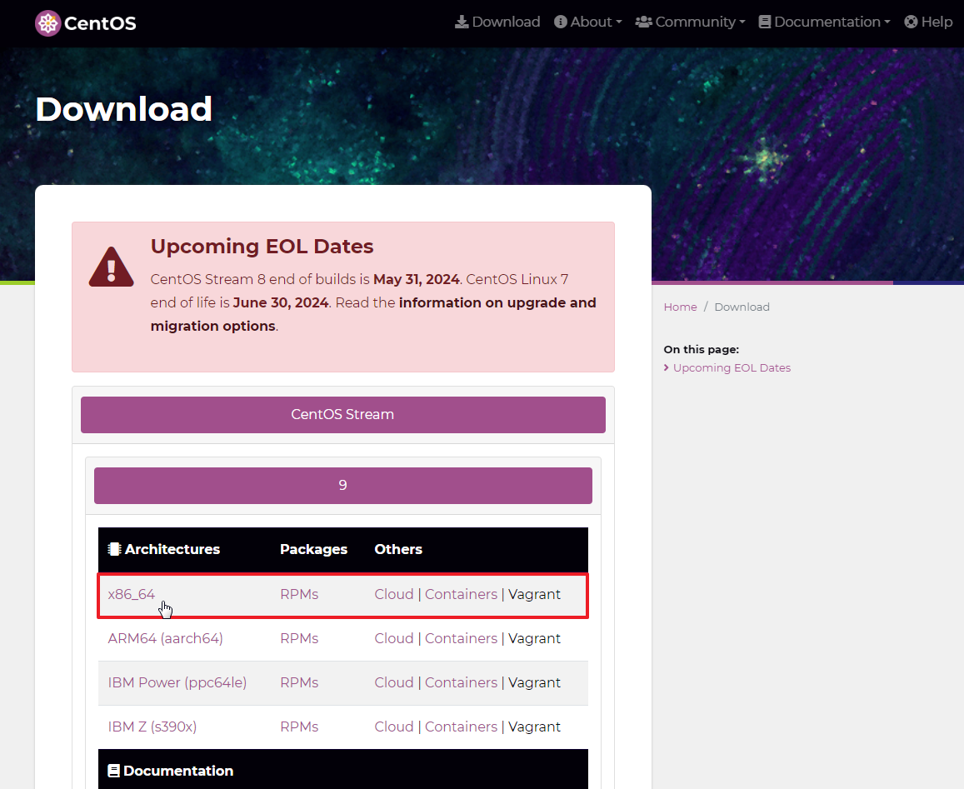
Task: Open the Help nav link
Action: click(928, 22)
